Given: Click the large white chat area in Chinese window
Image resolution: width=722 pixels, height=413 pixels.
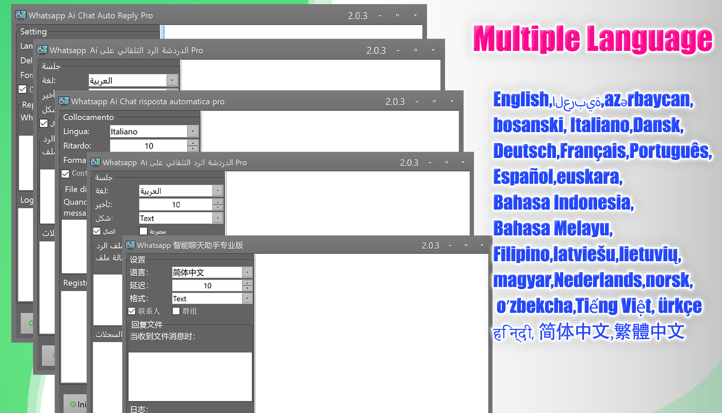Looking at the screenshot, I should 371,333.
